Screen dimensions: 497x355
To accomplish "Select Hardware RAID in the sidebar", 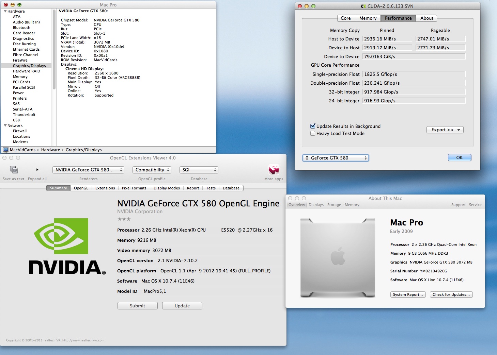I will 27,71.
